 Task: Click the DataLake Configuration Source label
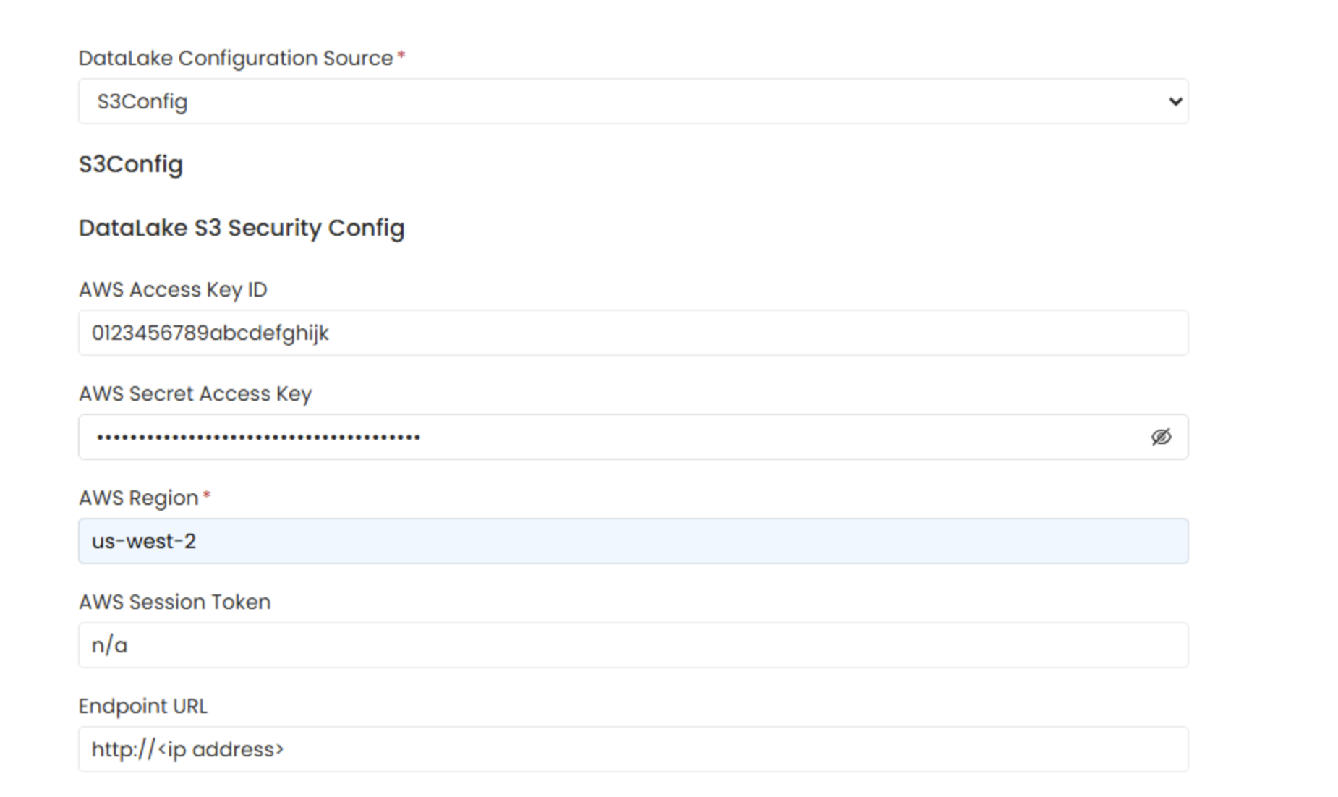(x=235, y=58)
